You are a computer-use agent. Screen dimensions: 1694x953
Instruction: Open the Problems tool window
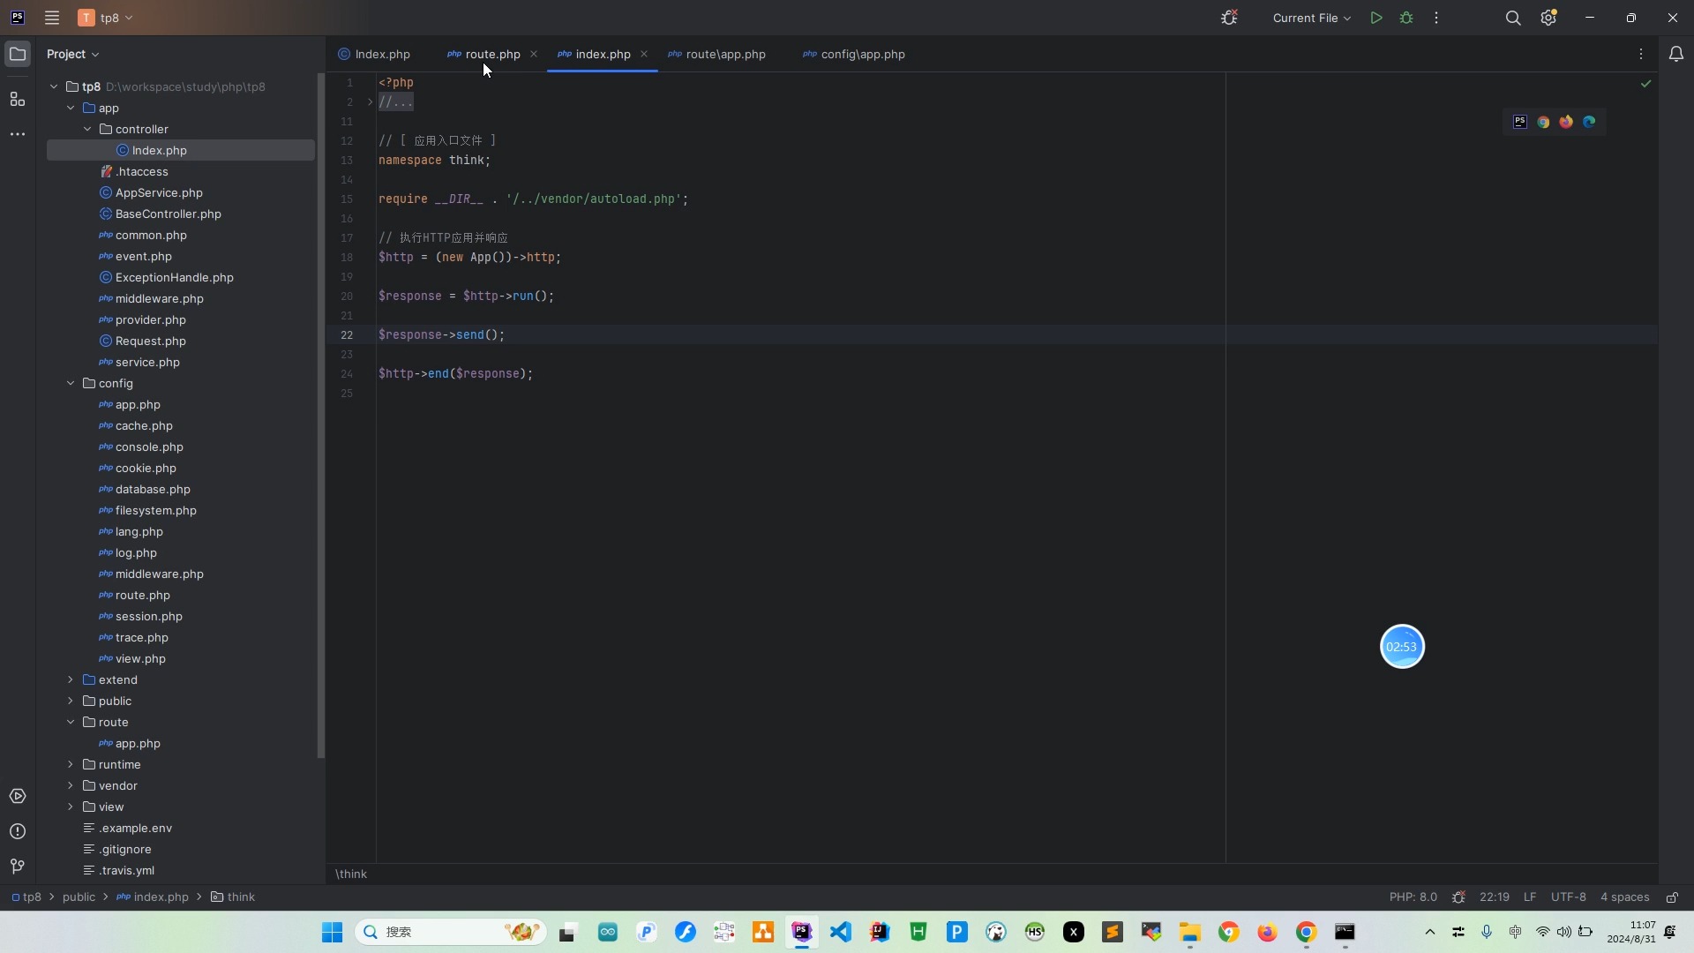click(18, 832)
